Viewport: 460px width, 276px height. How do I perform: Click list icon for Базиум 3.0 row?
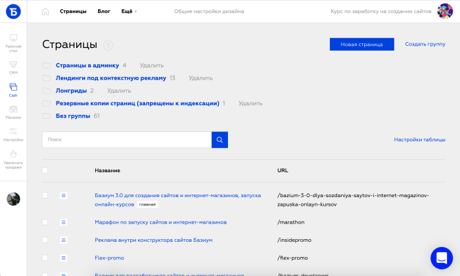(63, 195)
